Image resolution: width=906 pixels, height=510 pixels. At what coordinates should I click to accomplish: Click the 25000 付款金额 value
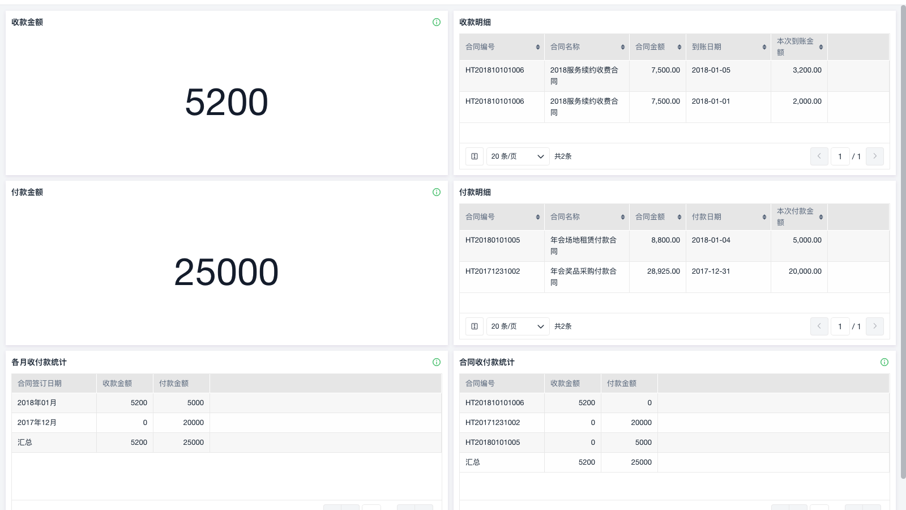226,272
